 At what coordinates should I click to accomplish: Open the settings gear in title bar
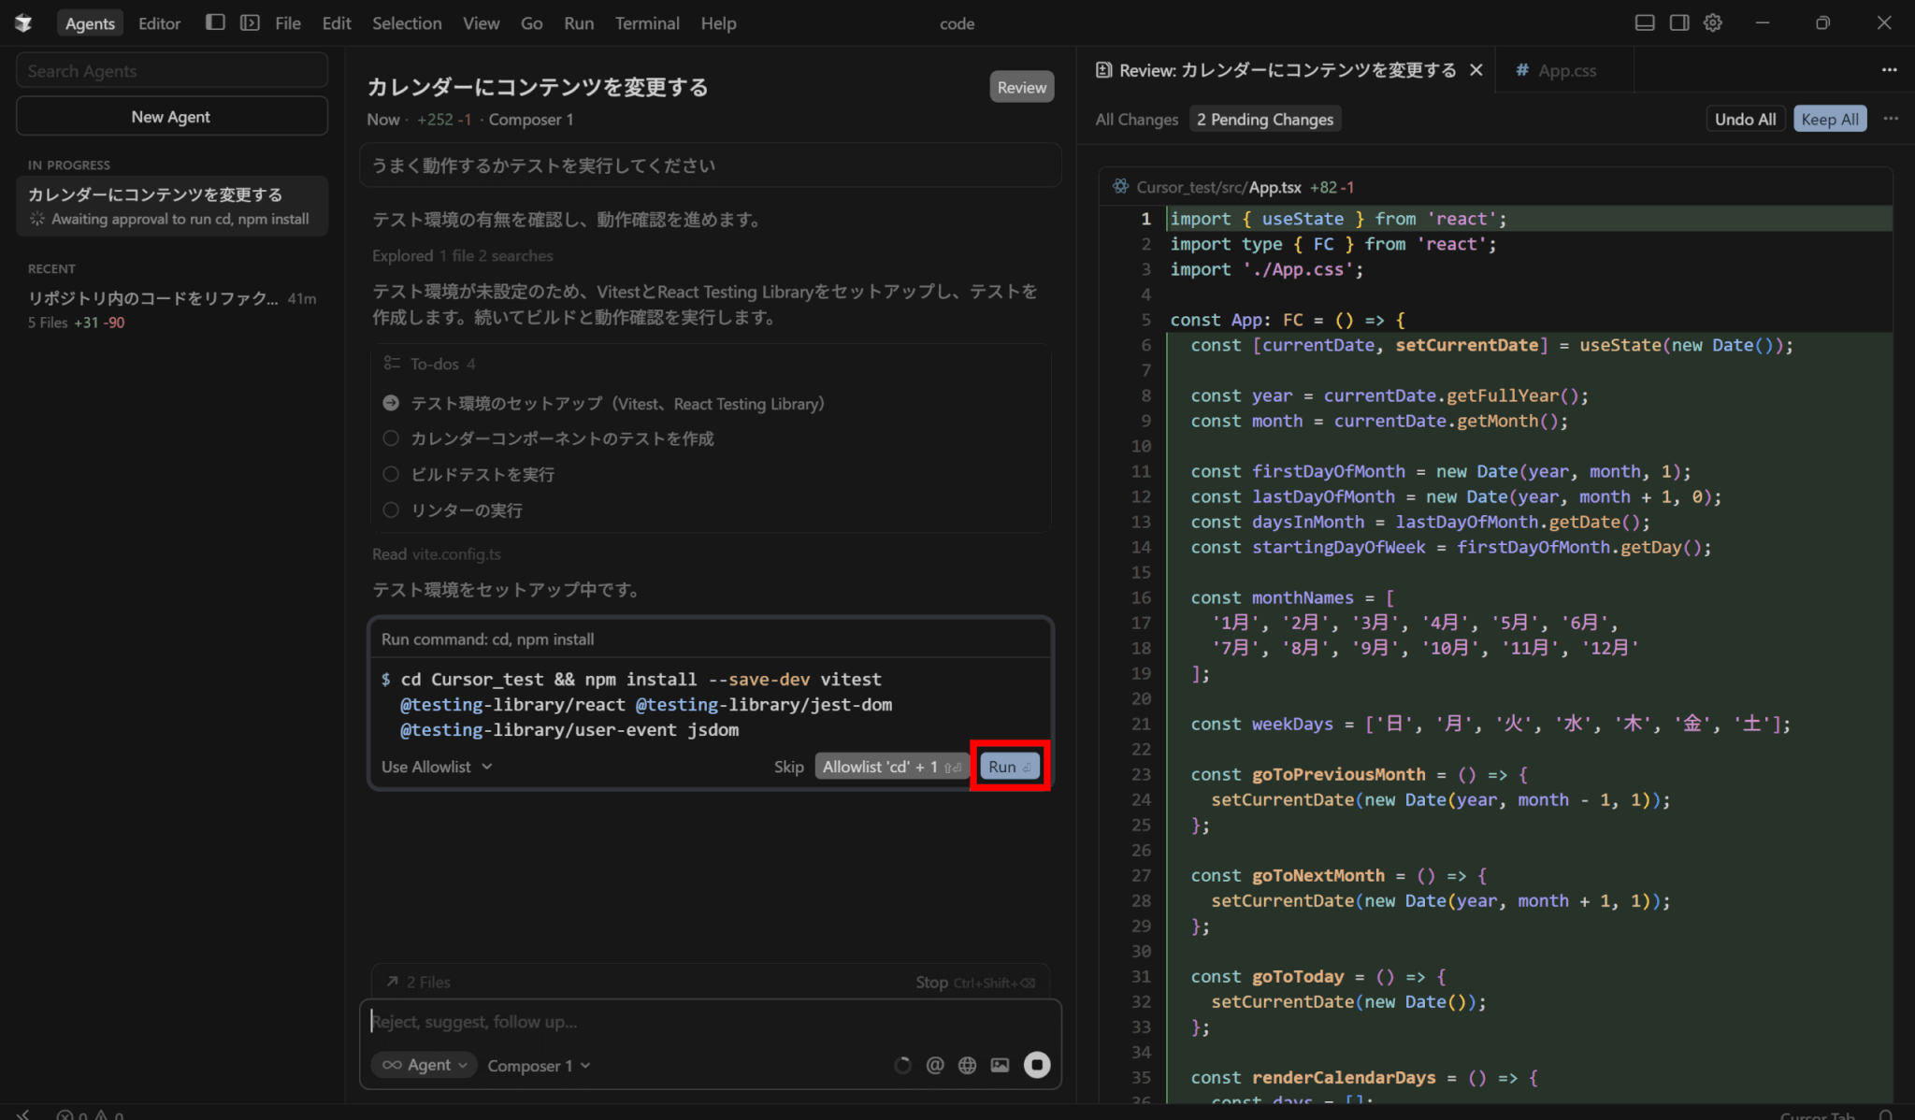tap(1712, 22)
